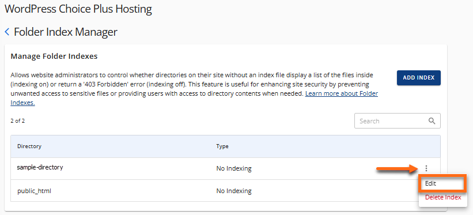Screen dimensions: 473x215
Task: Click the Type column header
Action: 222,146
